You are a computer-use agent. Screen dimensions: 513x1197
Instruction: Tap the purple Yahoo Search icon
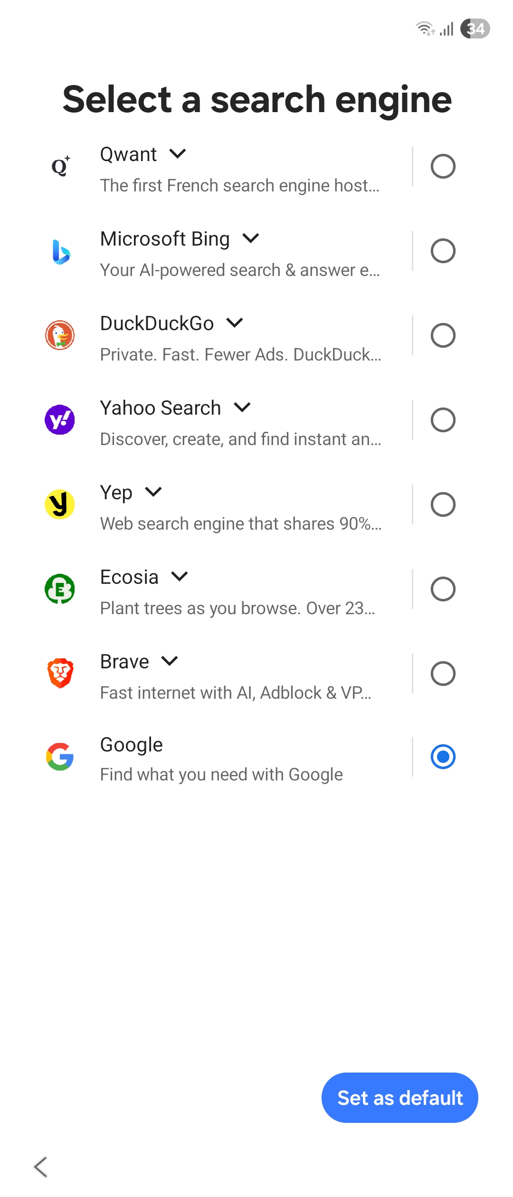[60, 420]
